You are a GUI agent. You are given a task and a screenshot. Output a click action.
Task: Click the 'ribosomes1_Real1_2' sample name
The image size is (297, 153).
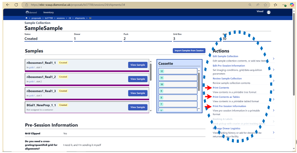coord(41,77)
